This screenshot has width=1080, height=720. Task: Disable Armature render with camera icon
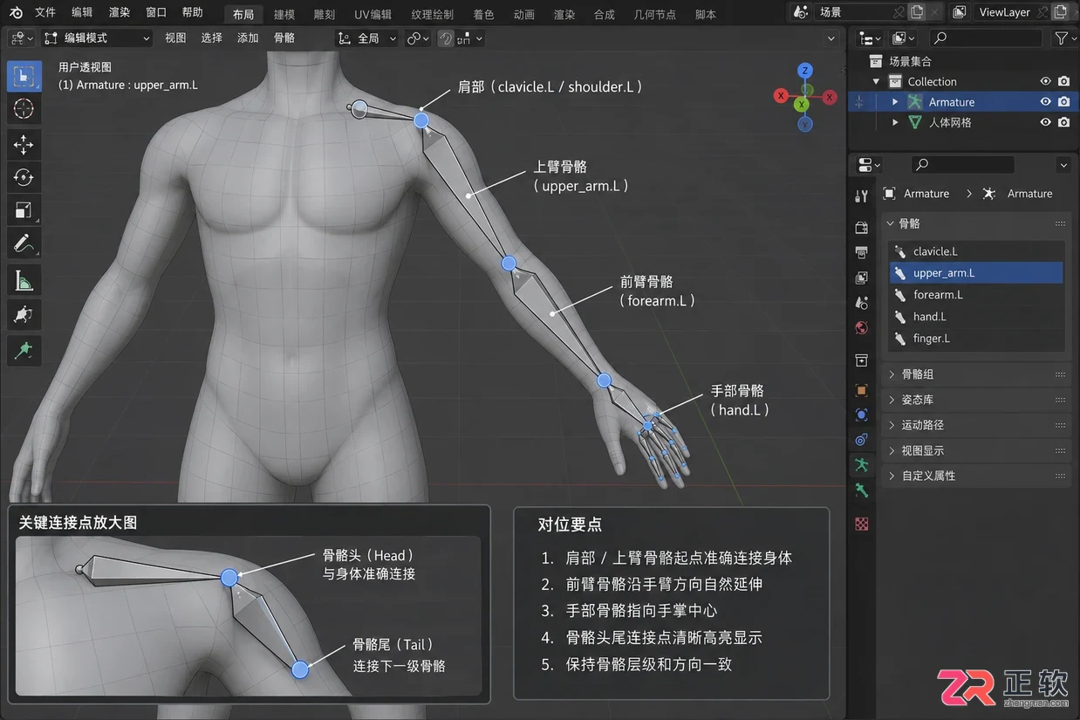click(1064, 102)
